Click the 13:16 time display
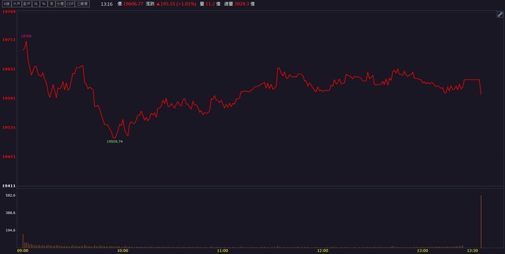 [x=107, y=4]
